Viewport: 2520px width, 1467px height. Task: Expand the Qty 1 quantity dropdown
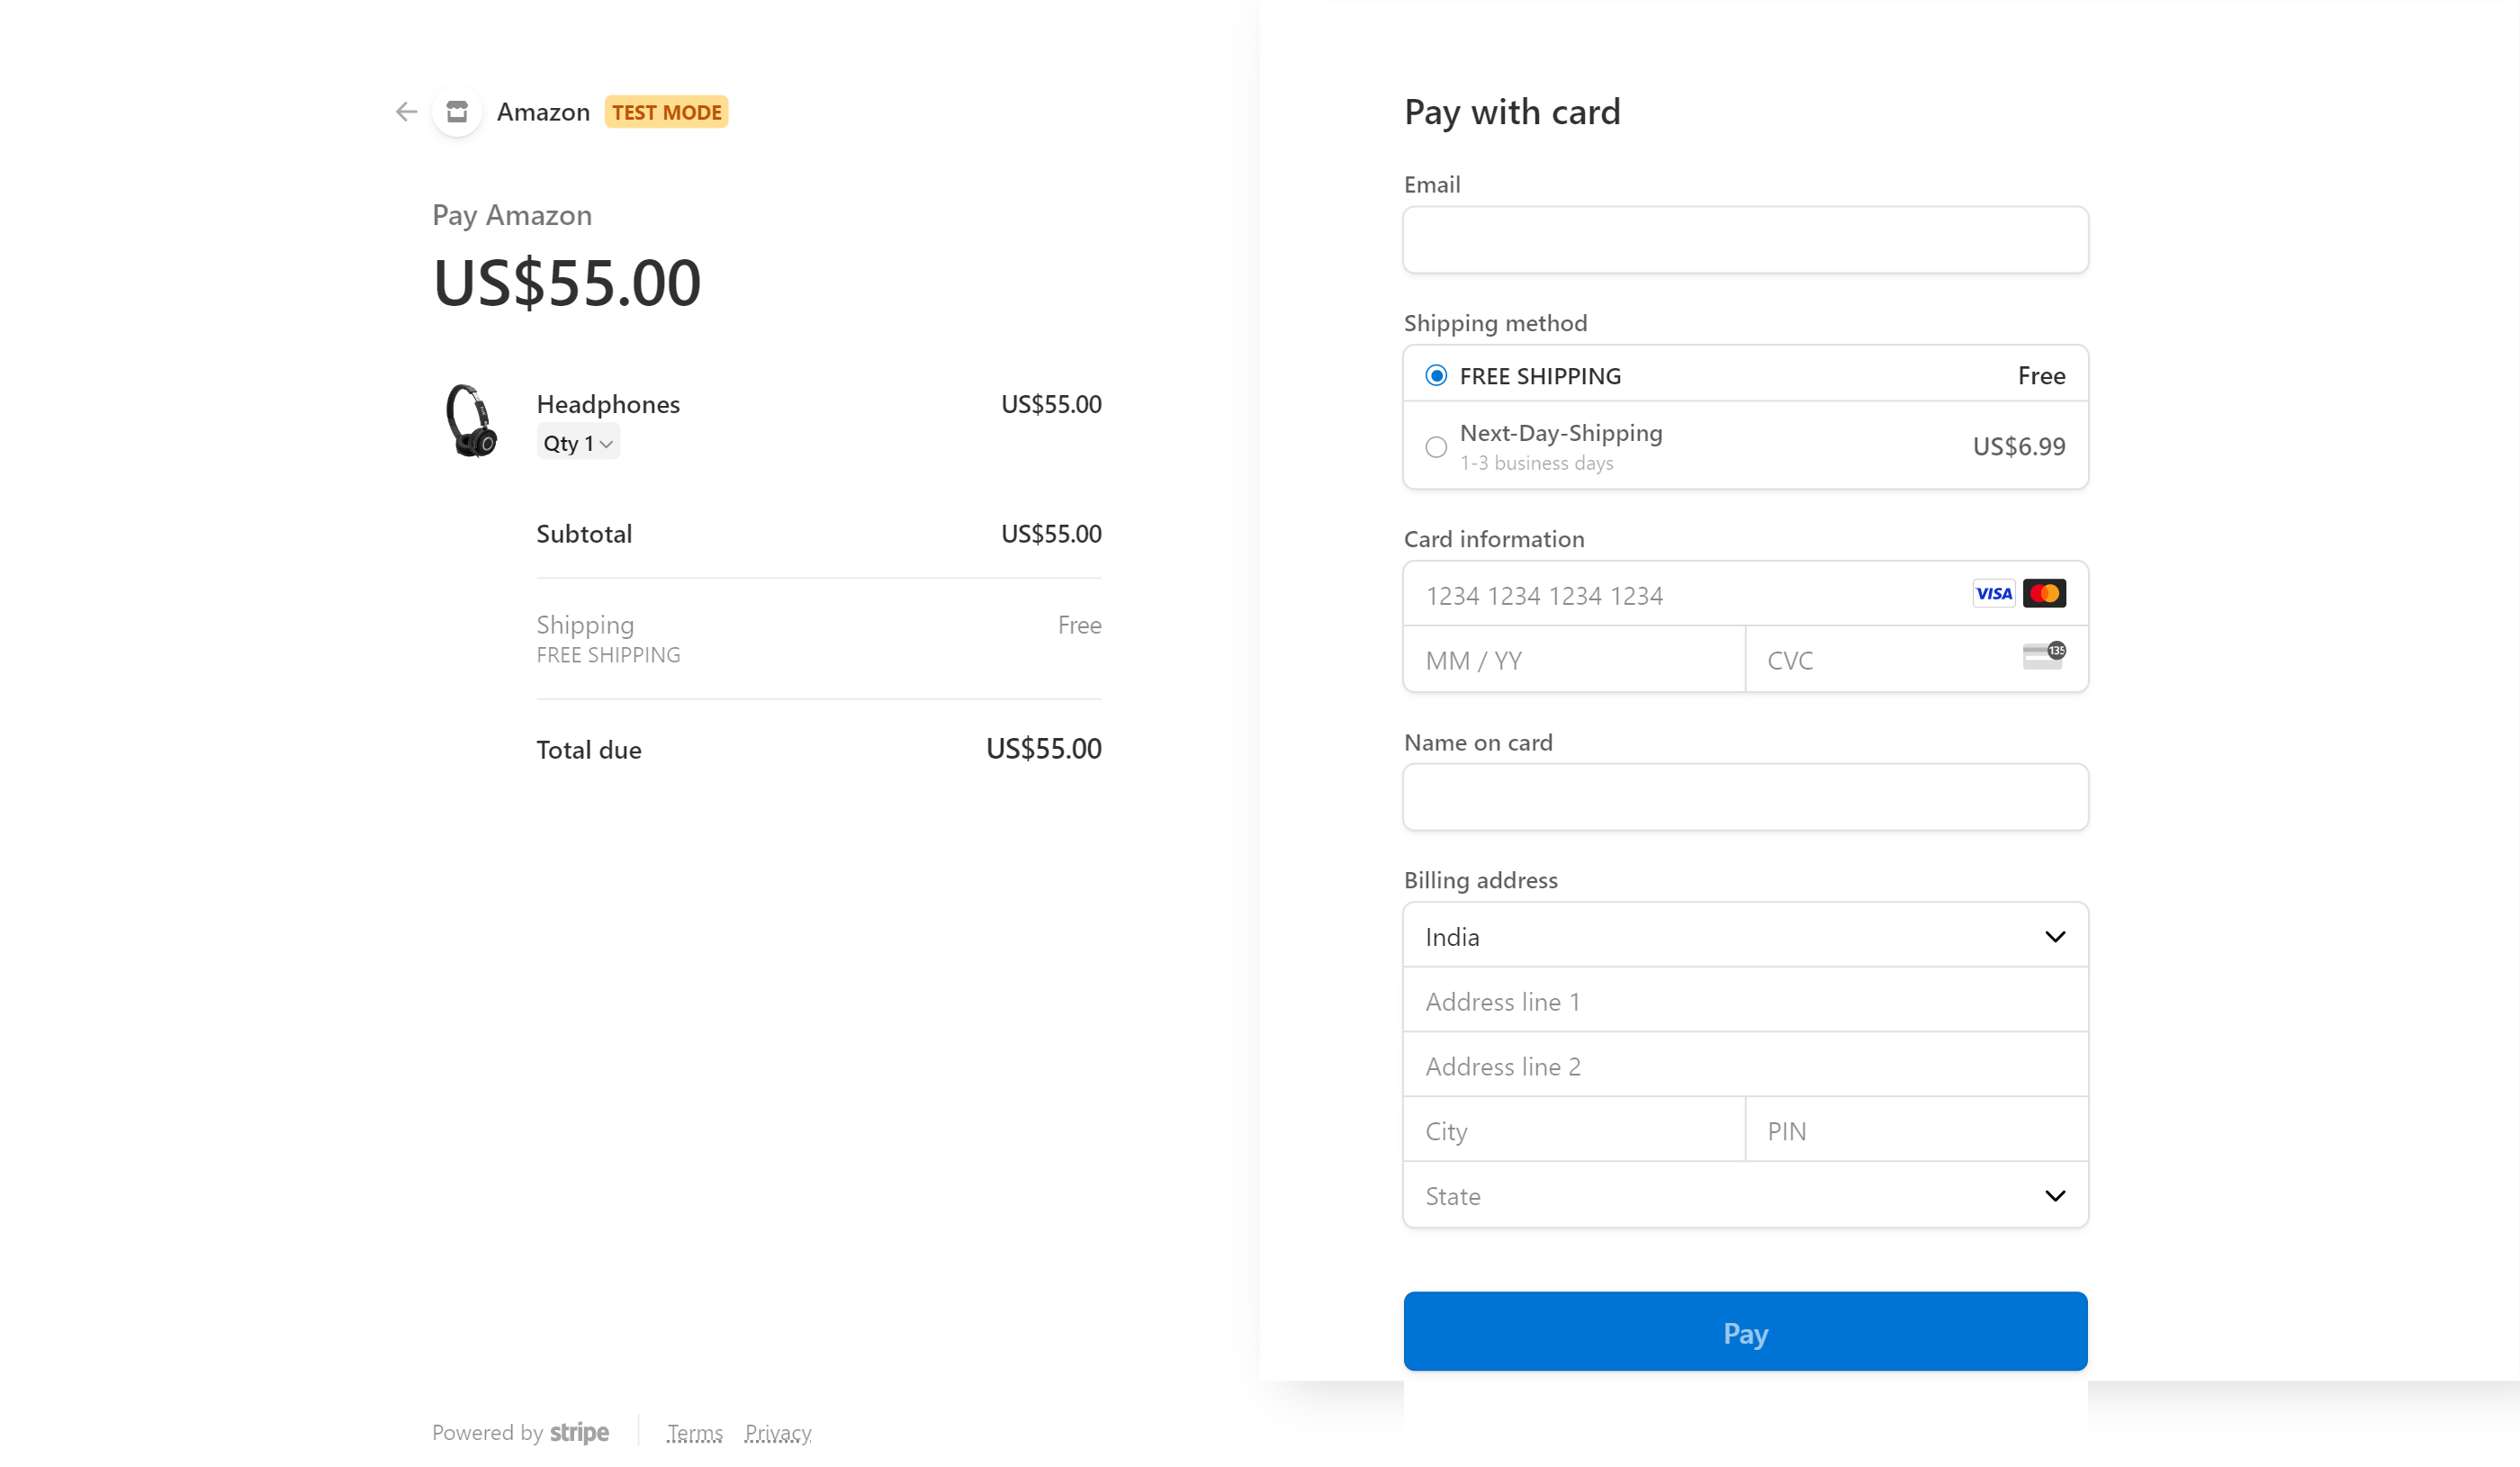click(578, 441)
